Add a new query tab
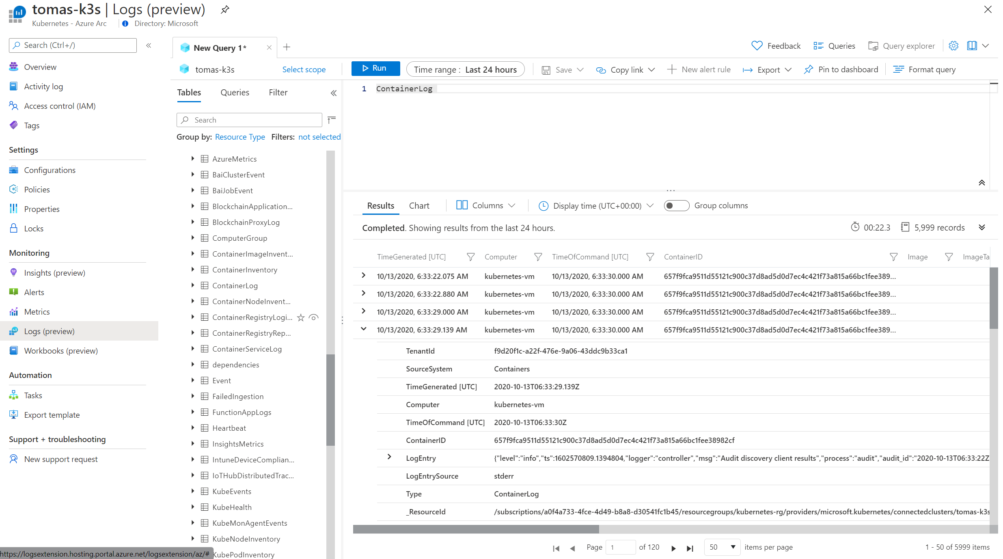1003x559 pixels. click(287, 47)
